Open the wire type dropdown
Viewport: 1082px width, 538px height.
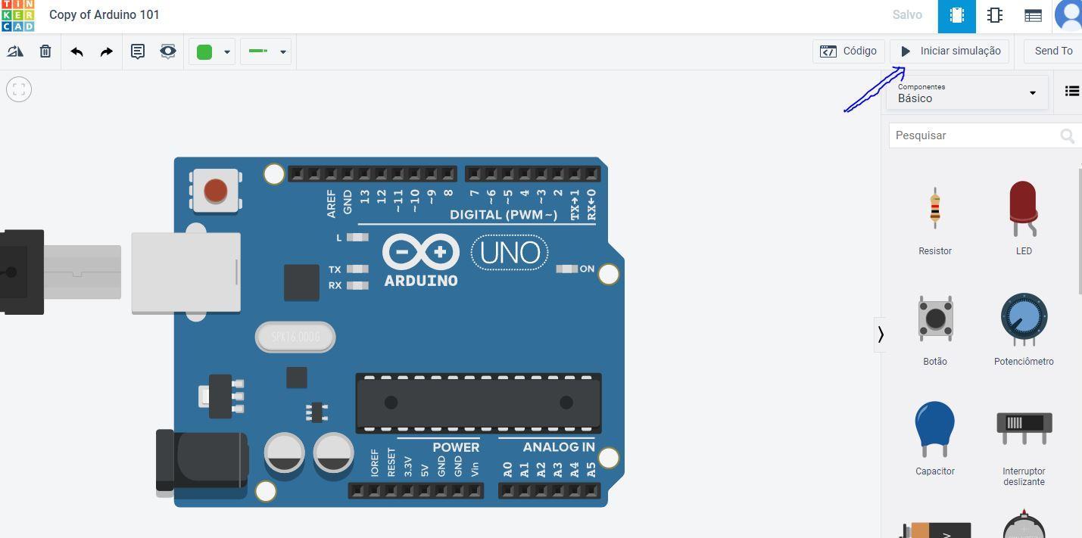(266, 51)
